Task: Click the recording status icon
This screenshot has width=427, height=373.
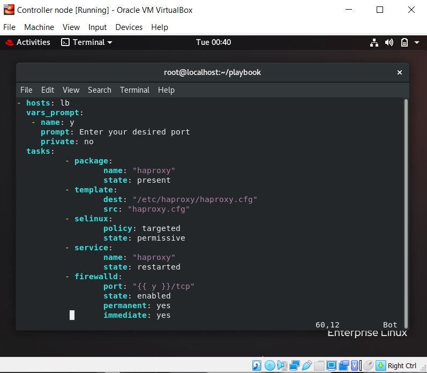Action: [343, 365]
